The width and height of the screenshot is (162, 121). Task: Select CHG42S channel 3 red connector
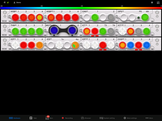point(139,45)
